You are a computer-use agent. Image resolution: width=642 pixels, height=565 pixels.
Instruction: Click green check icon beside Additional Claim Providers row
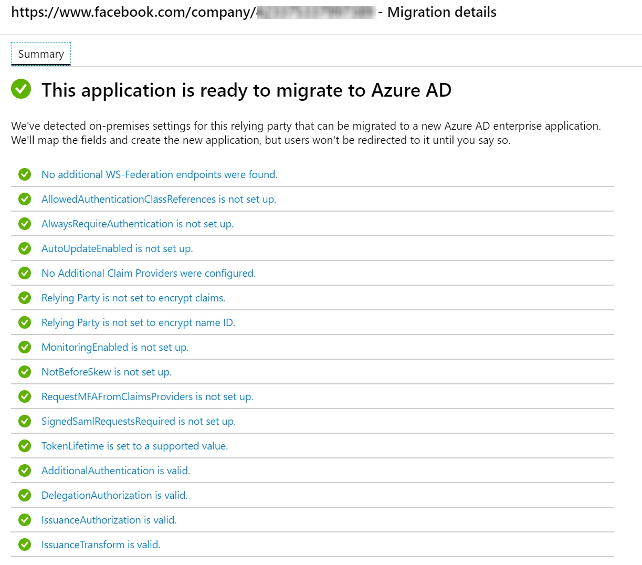click(x=25, y=273)
